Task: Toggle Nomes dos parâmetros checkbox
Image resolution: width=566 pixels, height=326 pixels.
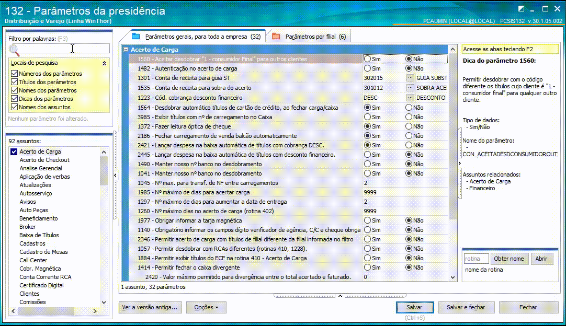Action: 15,90
